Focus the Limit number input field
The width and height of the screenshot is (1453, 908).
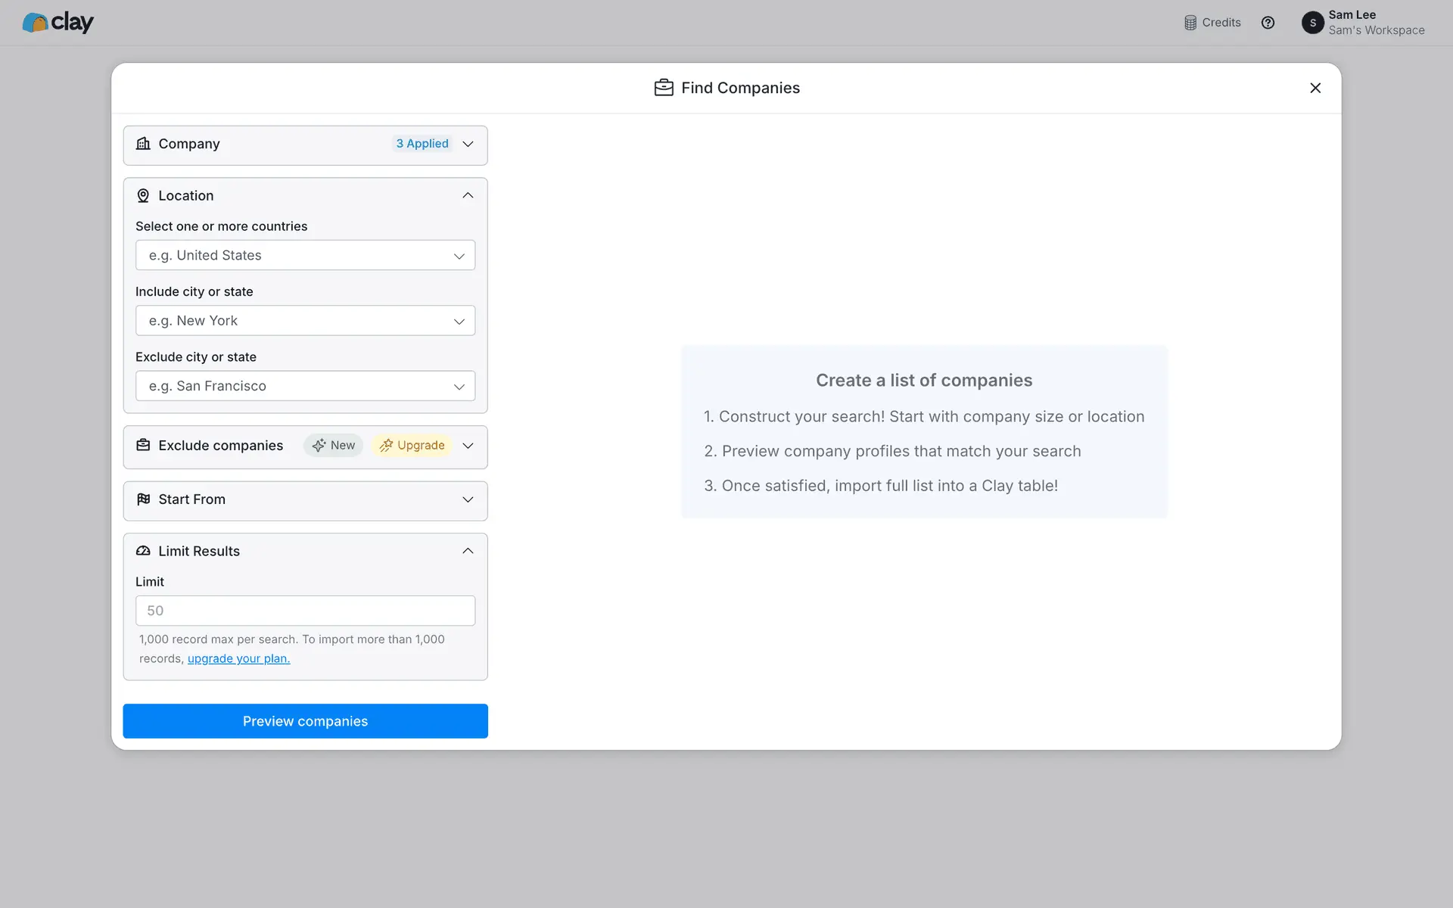(305, 611)
